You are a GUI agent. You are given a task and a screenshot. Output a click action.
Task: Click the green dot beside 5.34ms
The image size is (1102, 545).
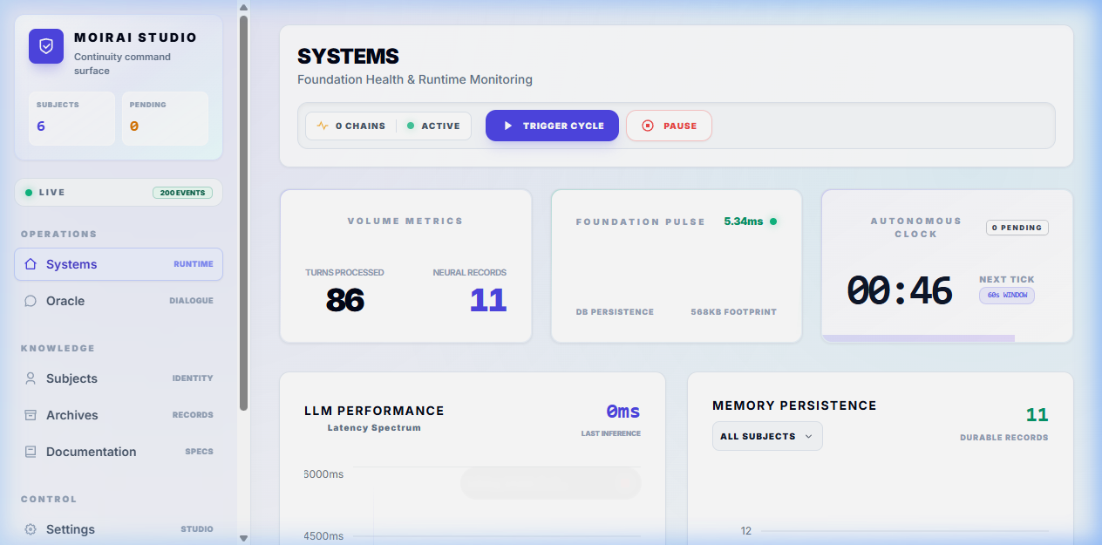tap(773, 221)
